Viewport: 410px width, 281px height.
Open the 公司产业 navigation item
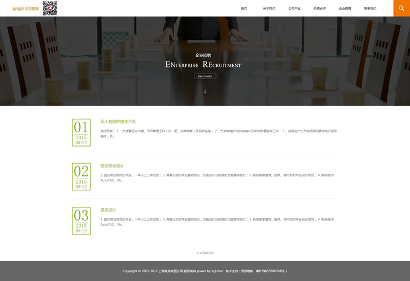tap(294, 9)
